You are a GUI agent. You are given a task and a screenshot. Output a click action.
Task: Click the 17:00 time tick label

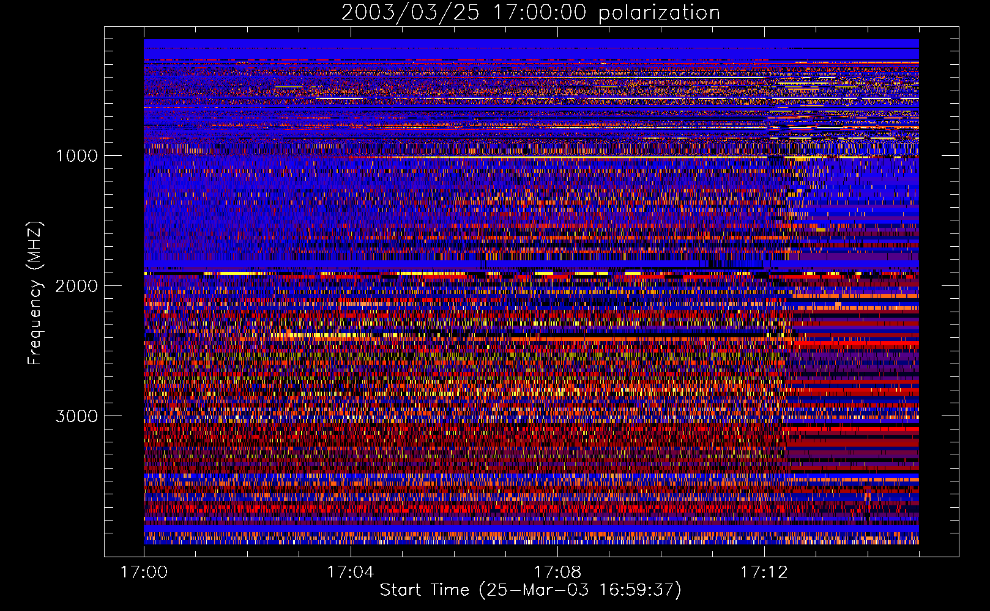click(x=144, y=573)
